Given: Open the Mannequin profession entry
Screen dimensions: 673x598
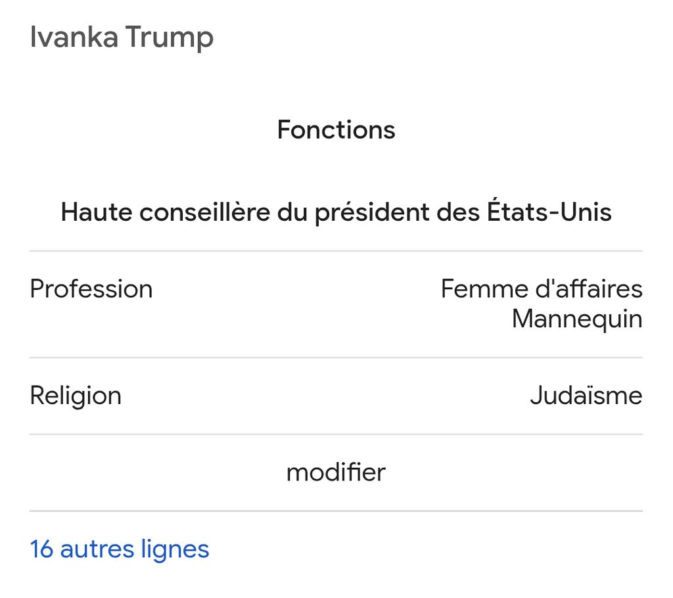Looking at the screenshot, I should [x=576, y=319].
